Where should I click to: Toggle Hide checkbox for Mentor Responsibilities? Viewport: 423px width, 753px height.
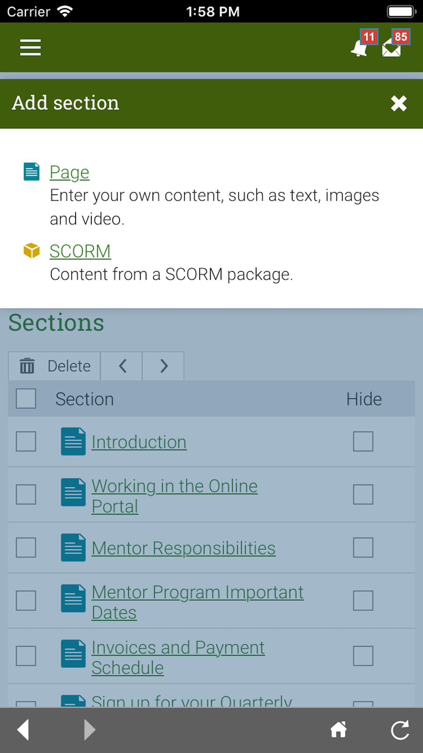click(363, 547)
